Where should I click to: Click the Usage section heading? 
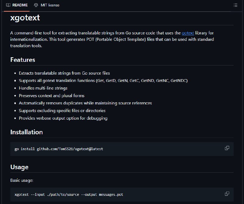(19, 167)
